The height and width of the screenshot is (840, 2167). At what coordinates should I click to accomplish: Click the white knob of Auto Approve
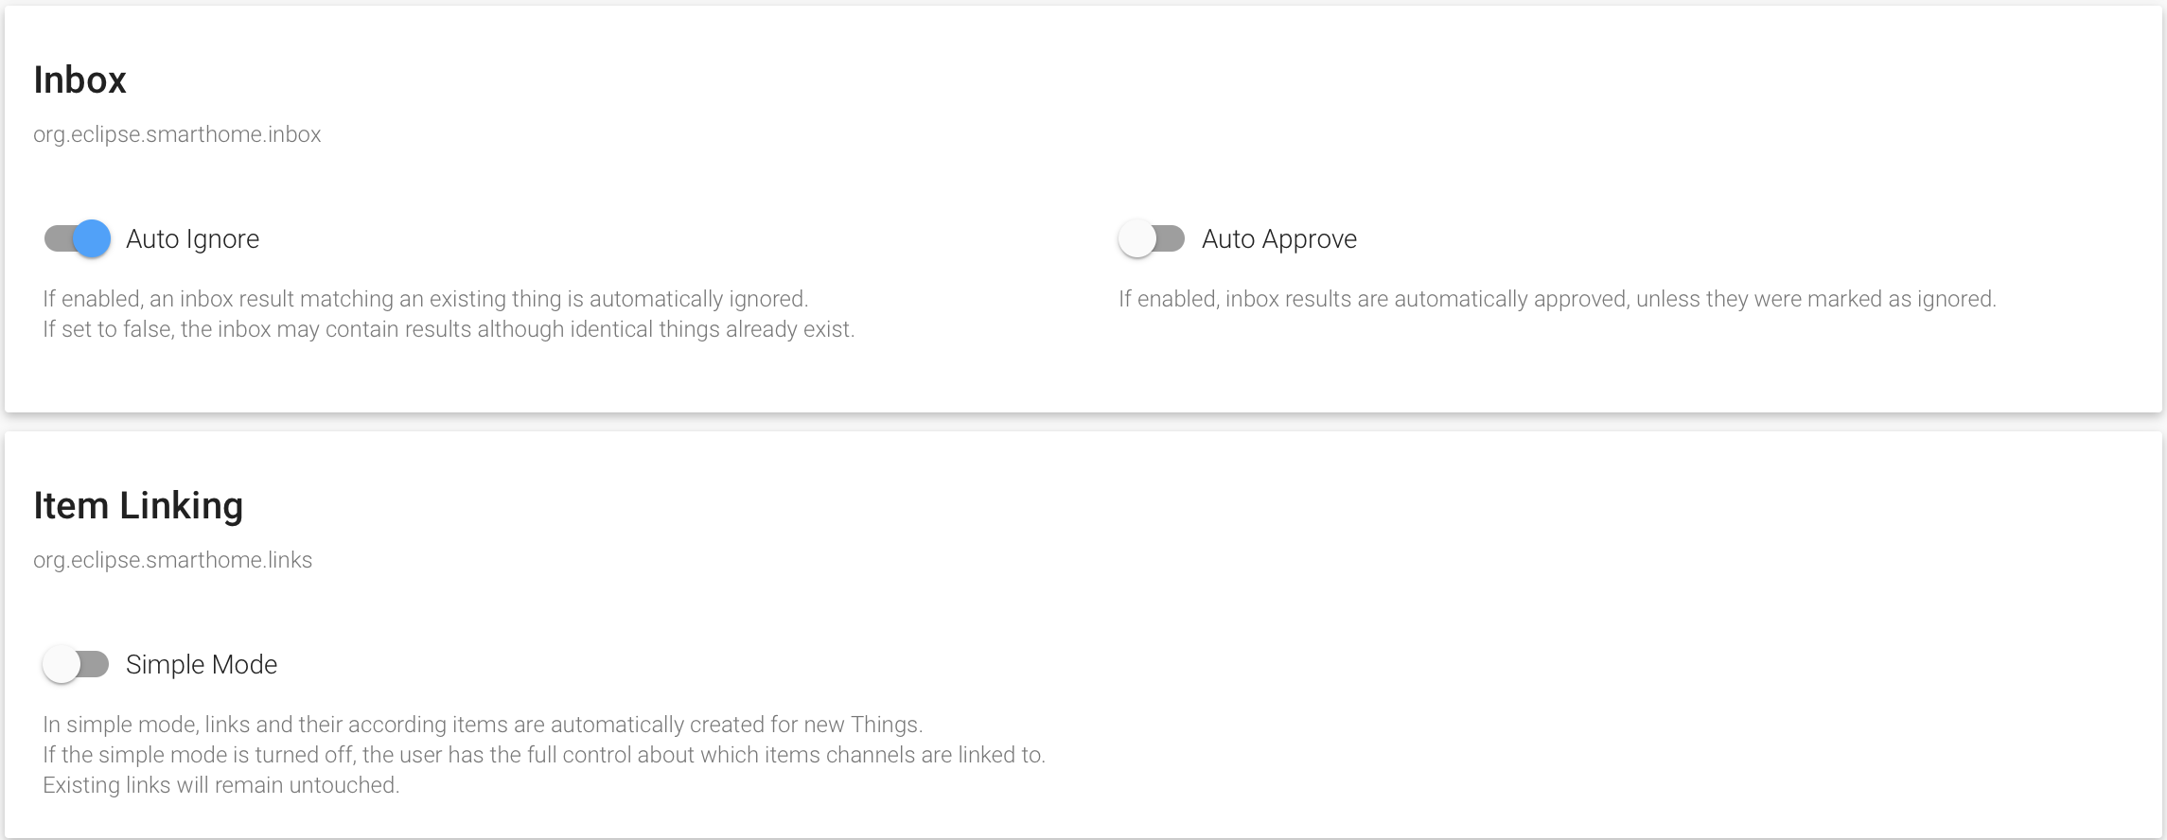coord(1136,238)
